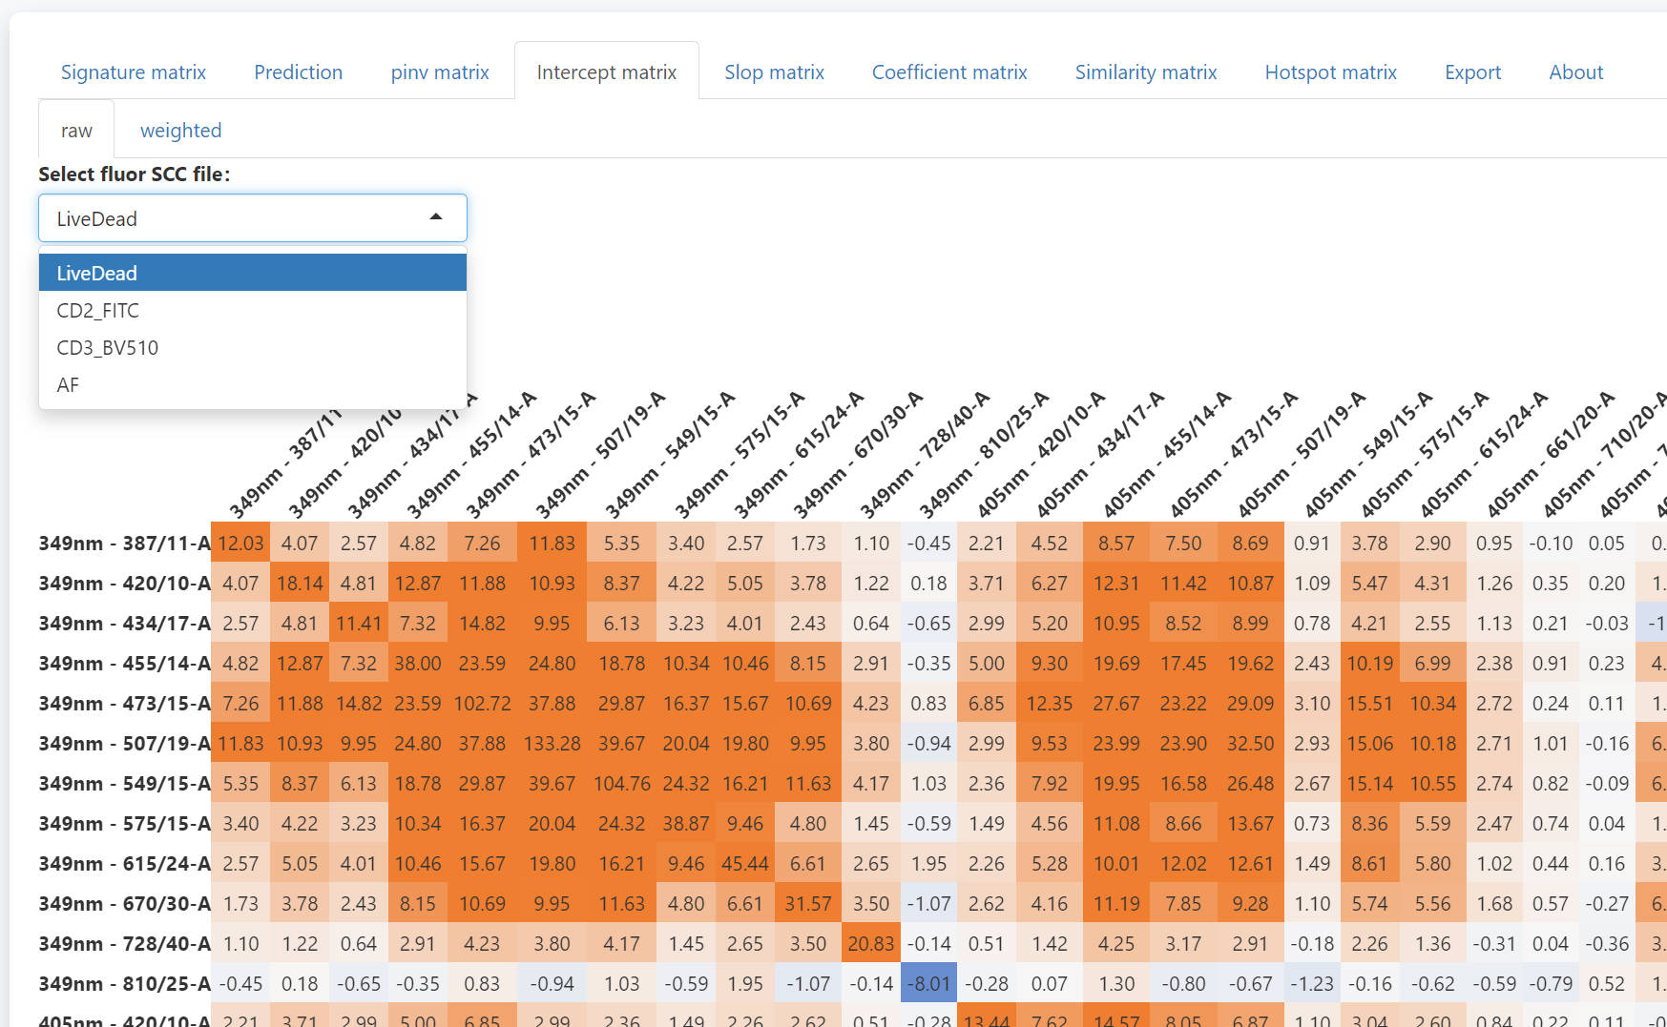Switch to the Prediction tab
The height and width of the screenshot is (1027, 1667).
click(x=298, y=72)
